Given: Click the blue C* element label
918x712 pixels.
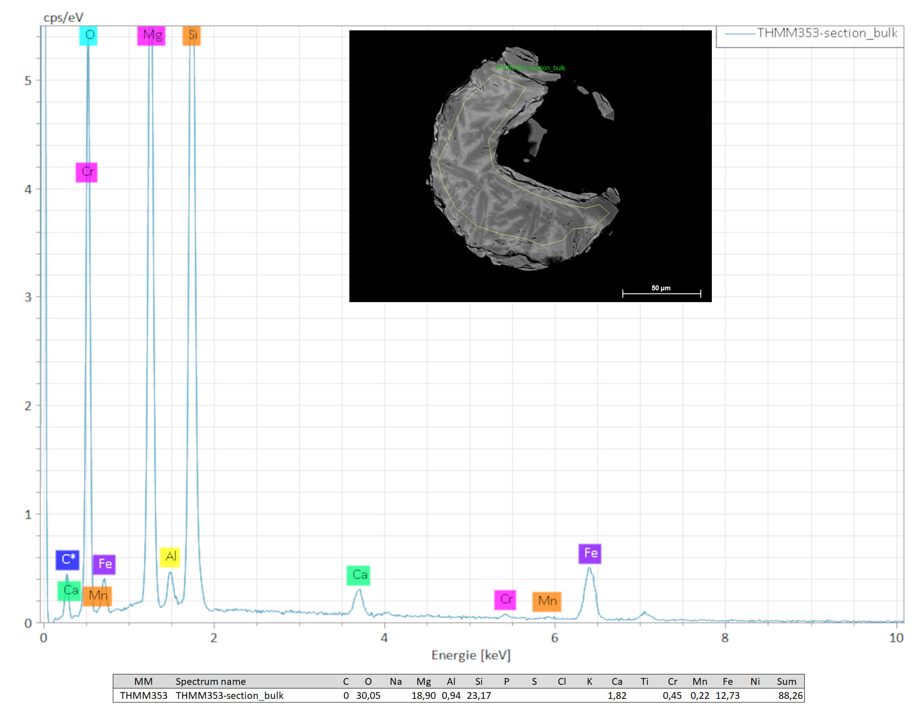Looking at the screenshot, I should coord(68,560).
